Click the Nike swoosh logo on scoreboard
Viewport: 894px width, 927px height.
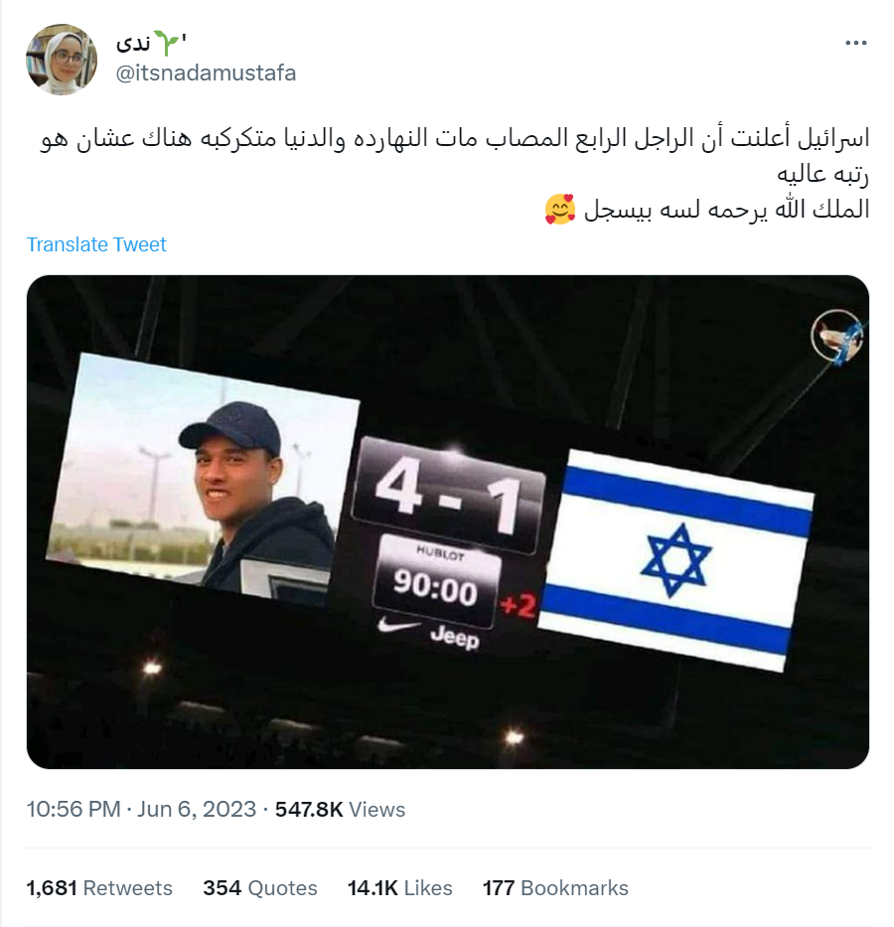tap(397, 624)
